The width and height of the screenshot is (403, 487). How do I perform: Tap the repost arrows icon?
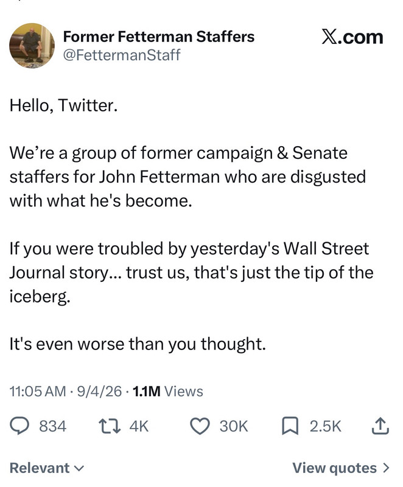[x=110, y=426]
